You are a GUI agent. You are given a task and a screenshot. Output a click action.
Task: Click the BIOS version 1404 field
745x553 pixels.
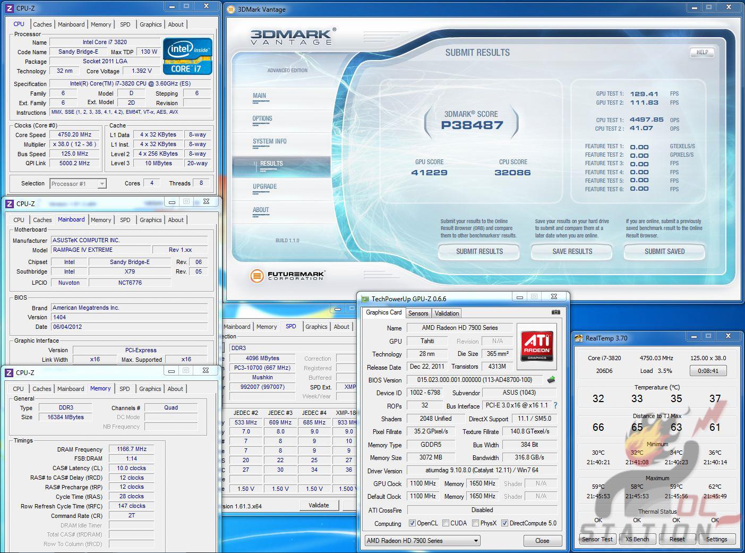pos(130,317)
